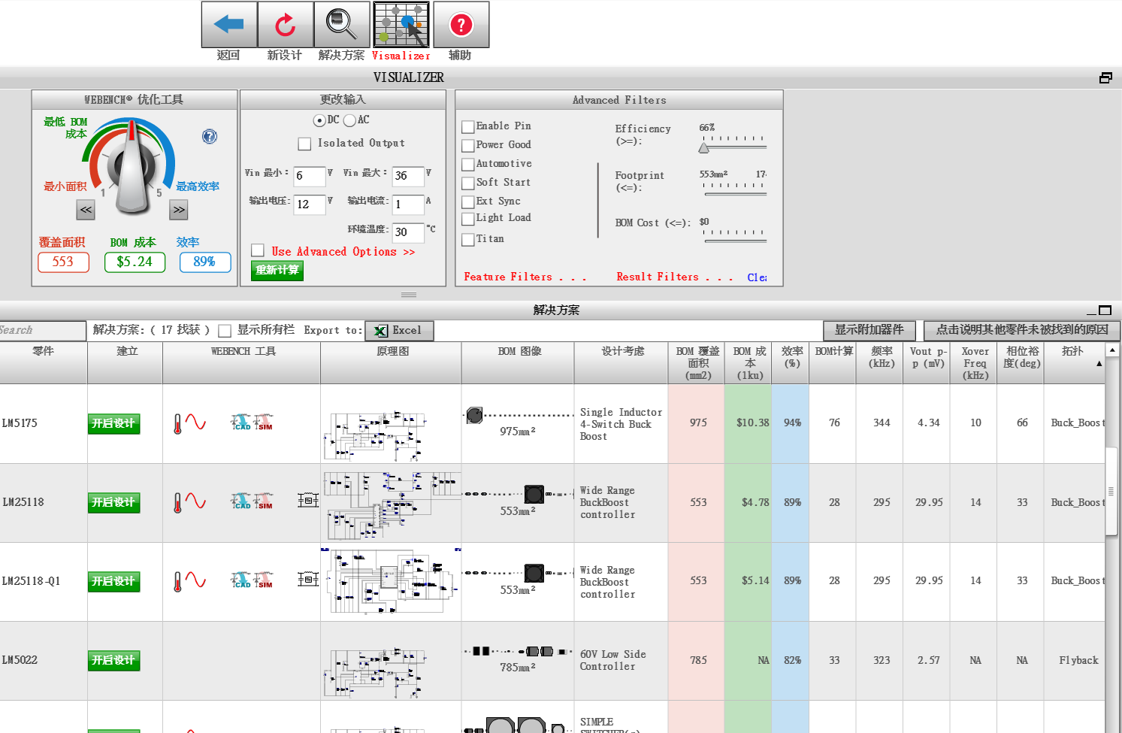
Task: Click 点击说明其他零件未被找到的原因 button
Action: tap(1022, 330)
